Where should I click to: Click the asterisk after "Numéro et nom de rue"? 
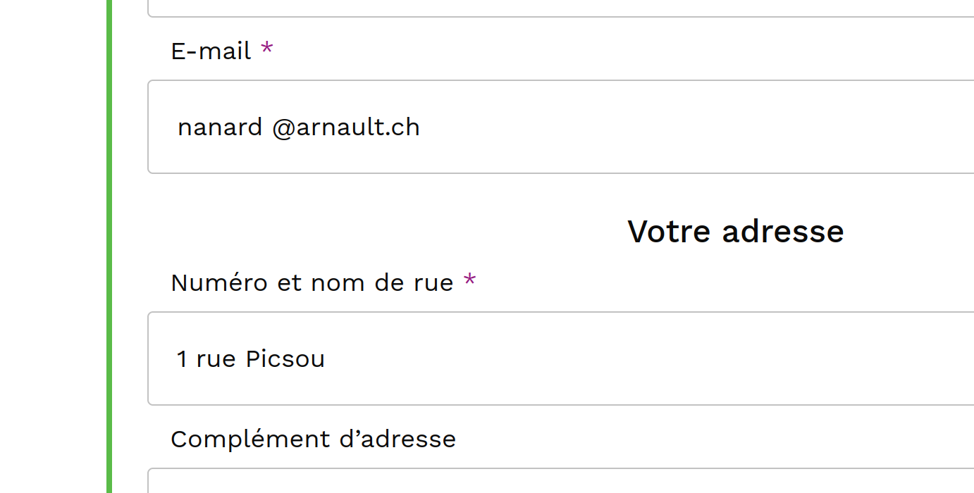click(469, 281)
